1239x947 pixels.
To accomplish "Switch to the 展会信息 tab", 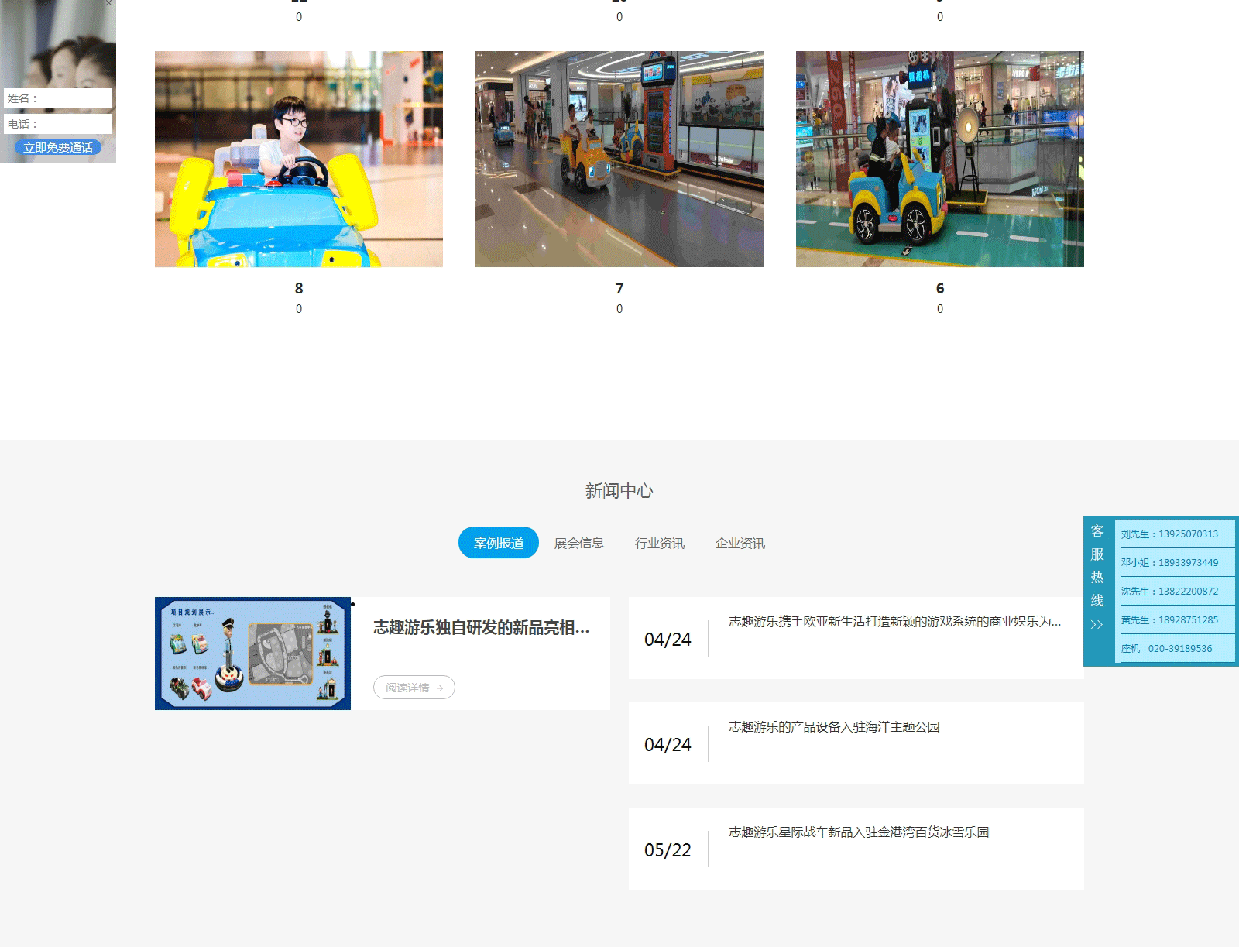I will (578, 543).
